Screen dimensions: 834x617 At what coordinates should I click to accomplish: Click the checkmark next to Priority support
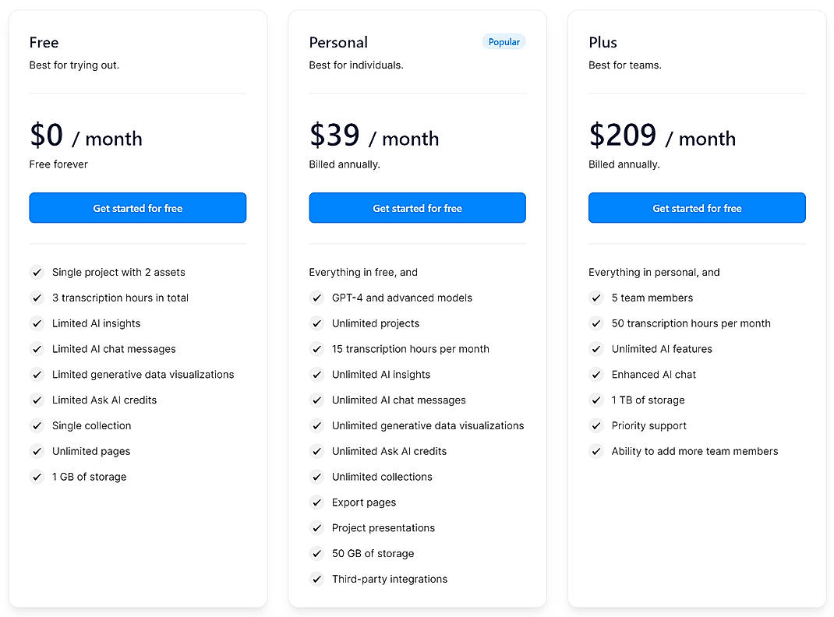pyautogui.click(x=596, y=425)
